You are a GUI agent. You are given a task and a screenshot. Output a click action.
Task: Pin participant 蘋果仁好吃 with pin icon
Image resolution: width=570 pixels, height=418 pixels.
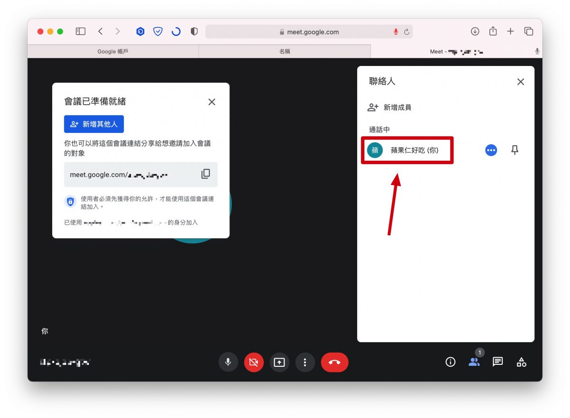(514, 150)
